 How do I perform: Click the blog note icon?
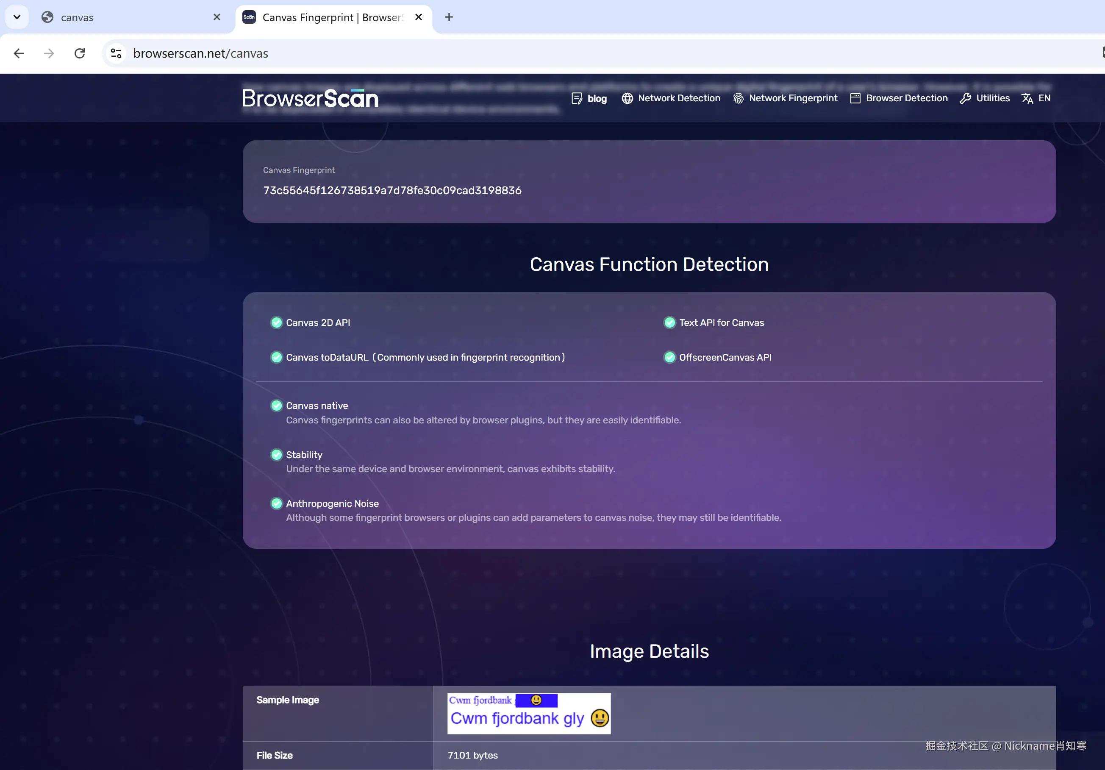577,99
